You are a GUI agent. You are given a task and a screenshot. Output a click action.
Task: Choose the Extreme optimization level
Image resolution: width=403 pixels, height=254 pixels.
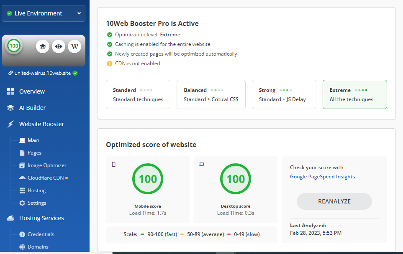355,94
